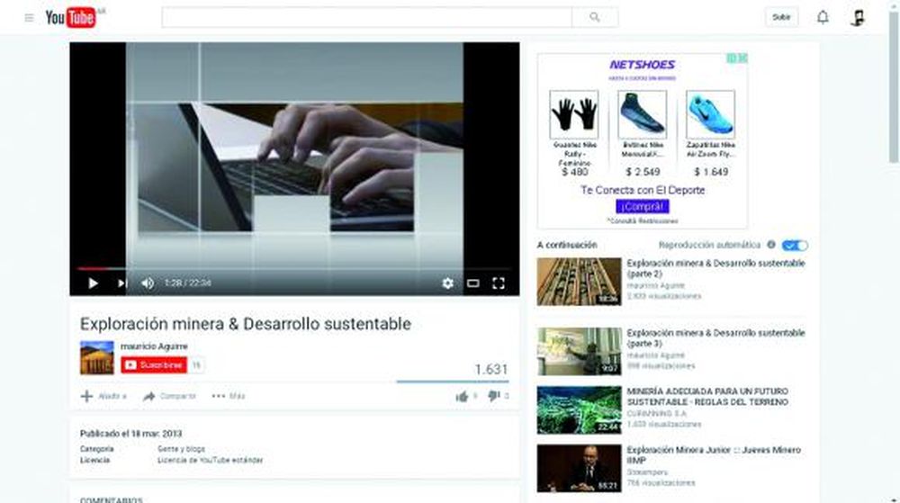Open the account avatar menu
Screen dimensions: 900x503
858,18
